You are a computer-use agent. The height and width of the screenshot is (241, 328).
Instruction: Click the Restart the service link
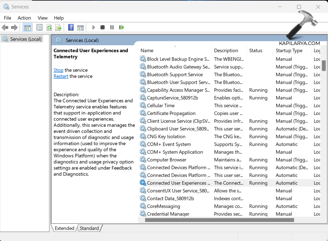click(x=61, y=76)
